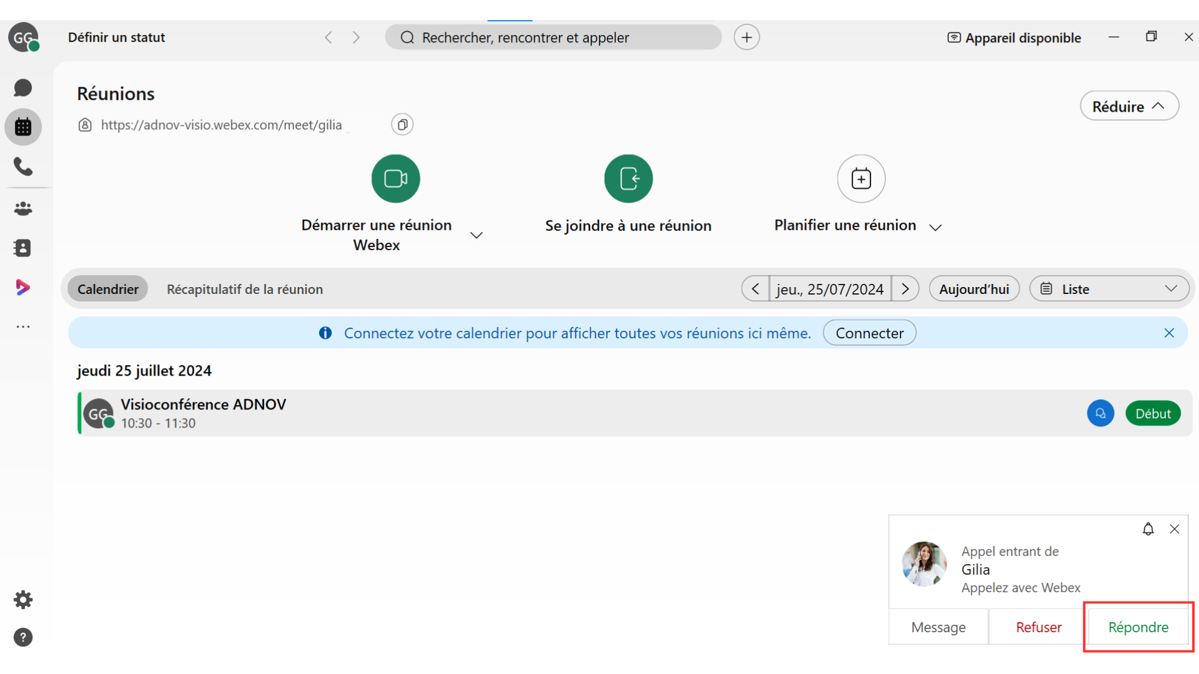
Task: Open the Messaging chat bubble icon
Action: coord(23,88)
